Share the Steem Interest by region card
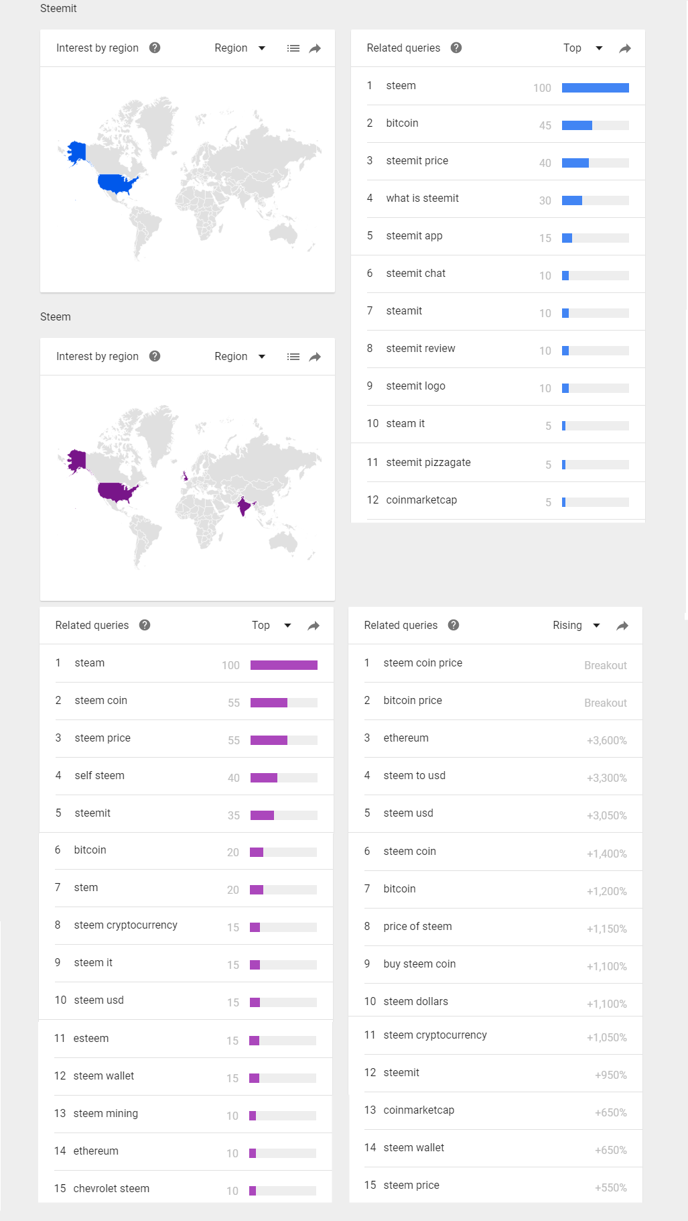This screenshot has width=688, height=1221. (x=315, y=357)
